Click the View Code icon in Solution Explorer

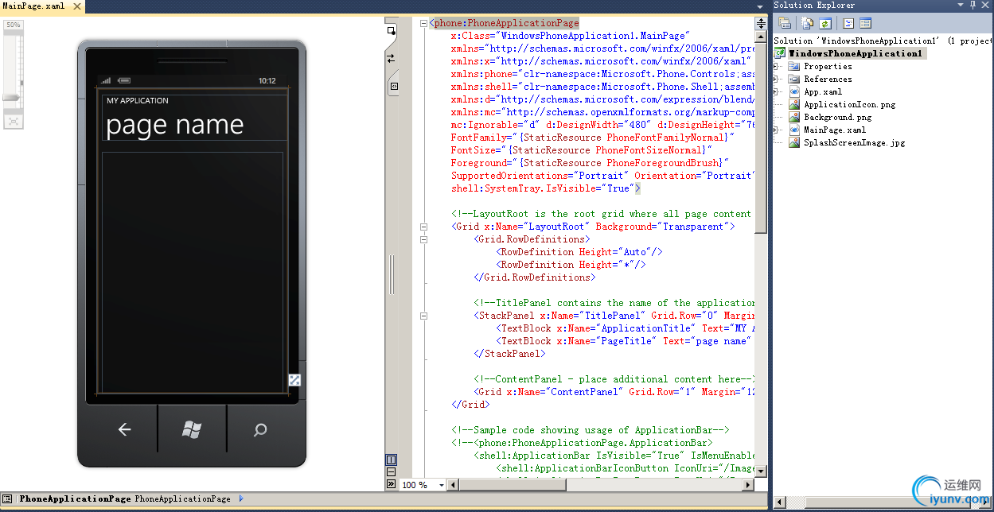click(x=848, y=23)
